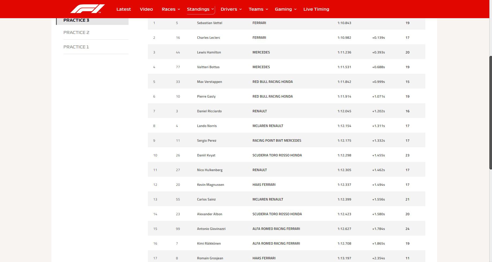Click Kevin Magnussen's name
The image size is (492, 262).
[211, 185]
